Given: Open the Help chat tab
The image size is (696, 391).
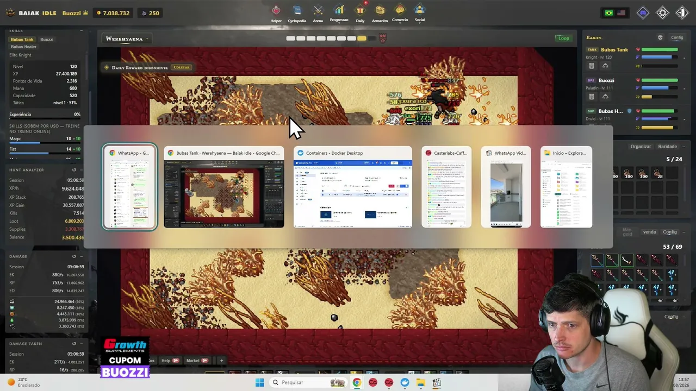Looking at the screenshot, I should (x=170, y=361).
